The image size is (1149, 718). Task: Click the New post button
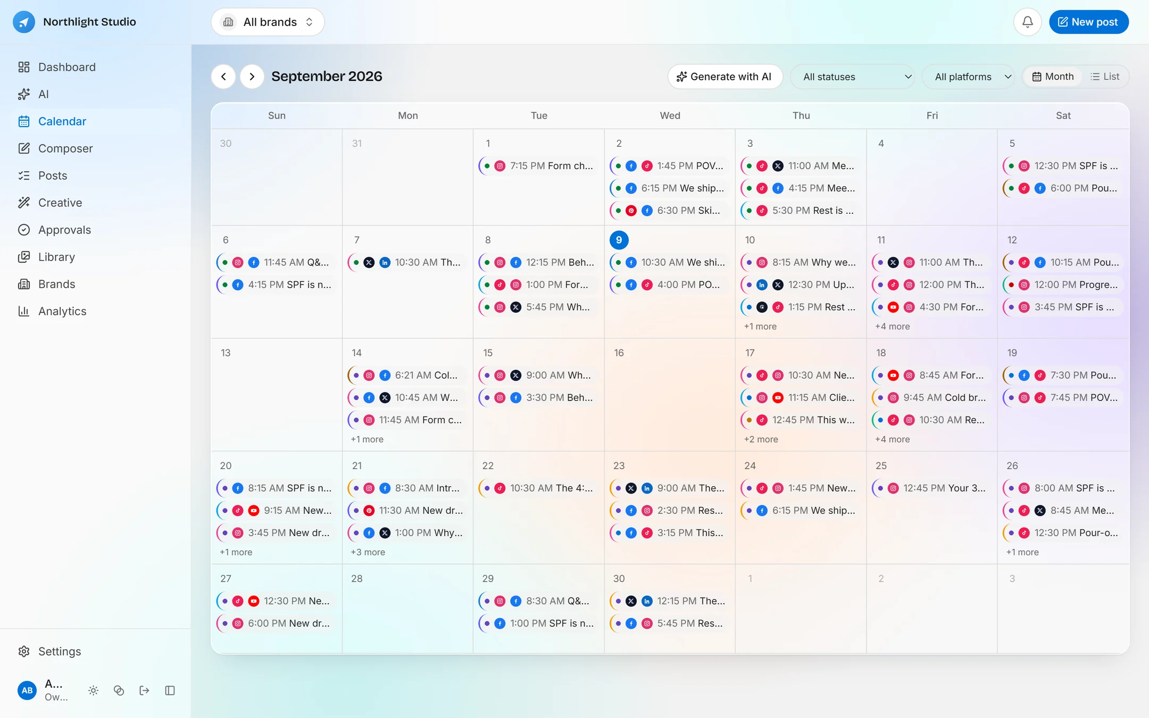[1089, 22]
